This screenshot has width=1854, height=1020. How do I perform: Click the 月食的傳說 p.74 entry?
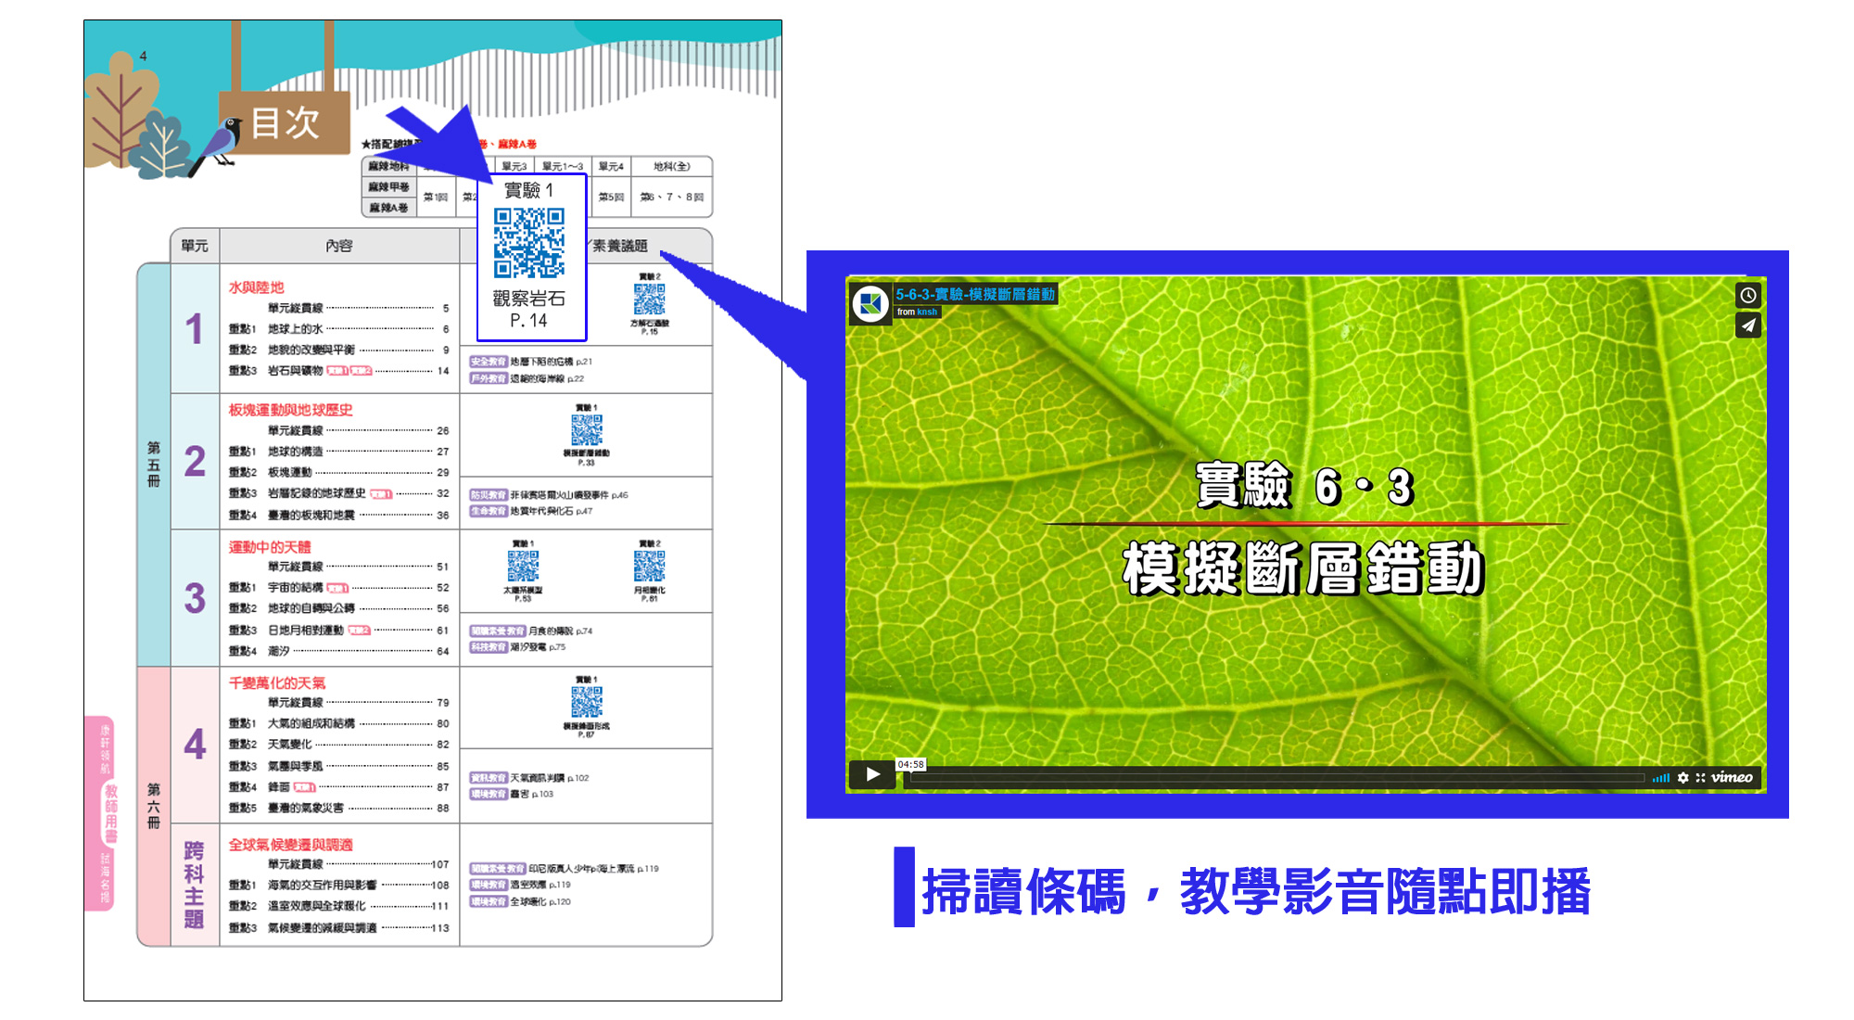(x=531, y=631)
